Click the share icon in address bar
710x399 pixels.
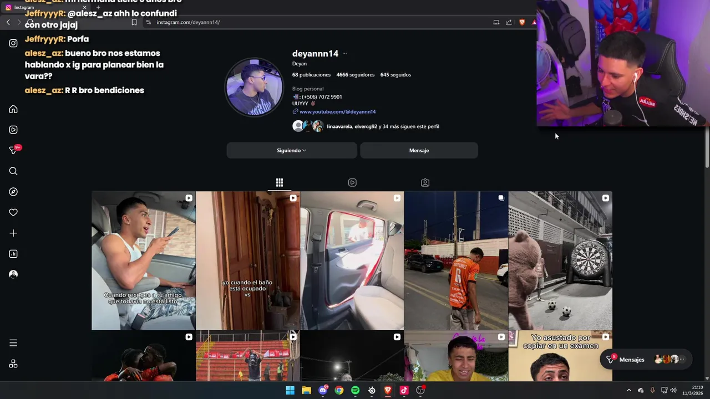pyautogui.click(x=509, y=22)
